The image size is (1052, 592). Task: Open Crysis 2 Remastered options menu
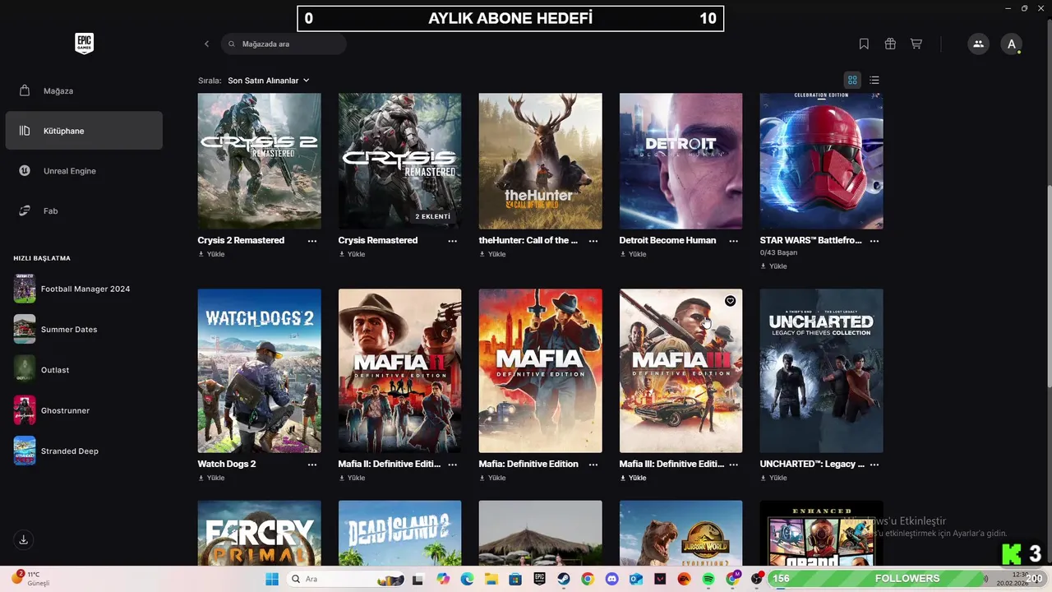tap(312, 241)
